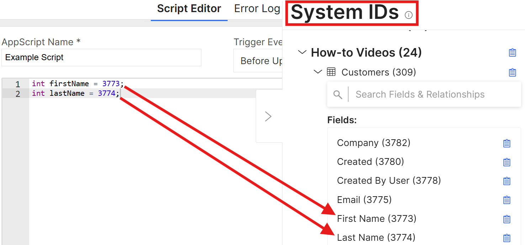Click the Search Fields & Relationships box

tap(424, 94)
